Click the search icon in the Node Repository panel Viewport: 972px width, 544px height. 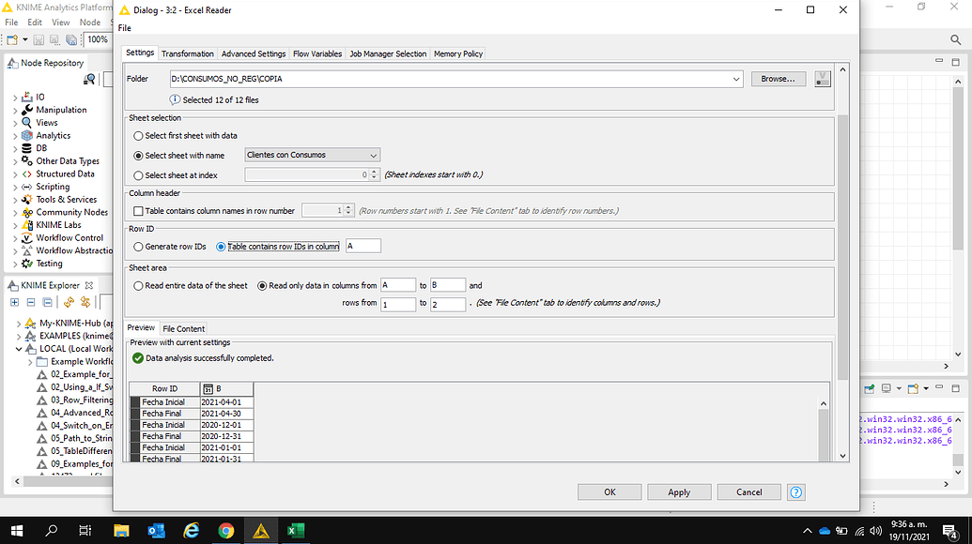87,79
